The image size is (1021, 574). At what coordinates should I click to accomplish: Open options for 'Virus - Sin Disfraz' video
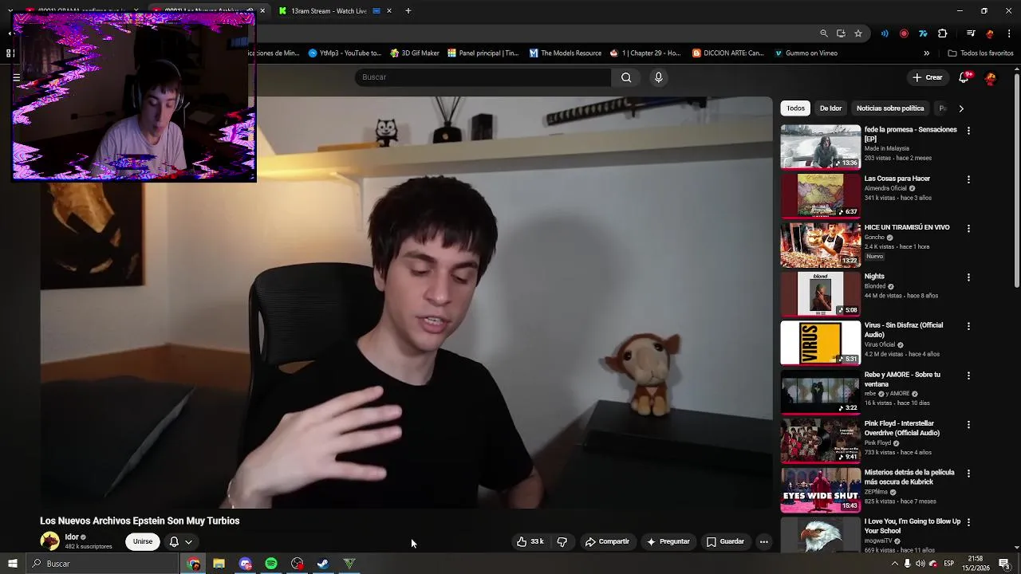(968, 326)
